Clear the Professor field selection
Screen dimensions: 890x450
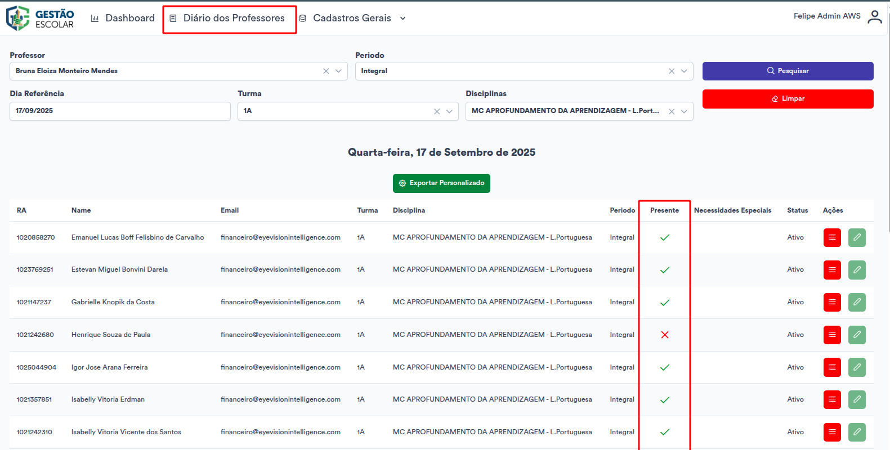[x=326, y=71]
